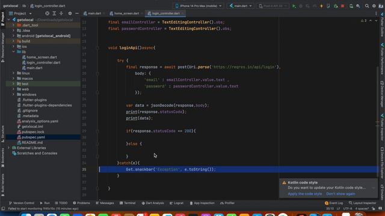
Task: Open the Flutter Outline right side tab
Action: click(x=383, y=25)
